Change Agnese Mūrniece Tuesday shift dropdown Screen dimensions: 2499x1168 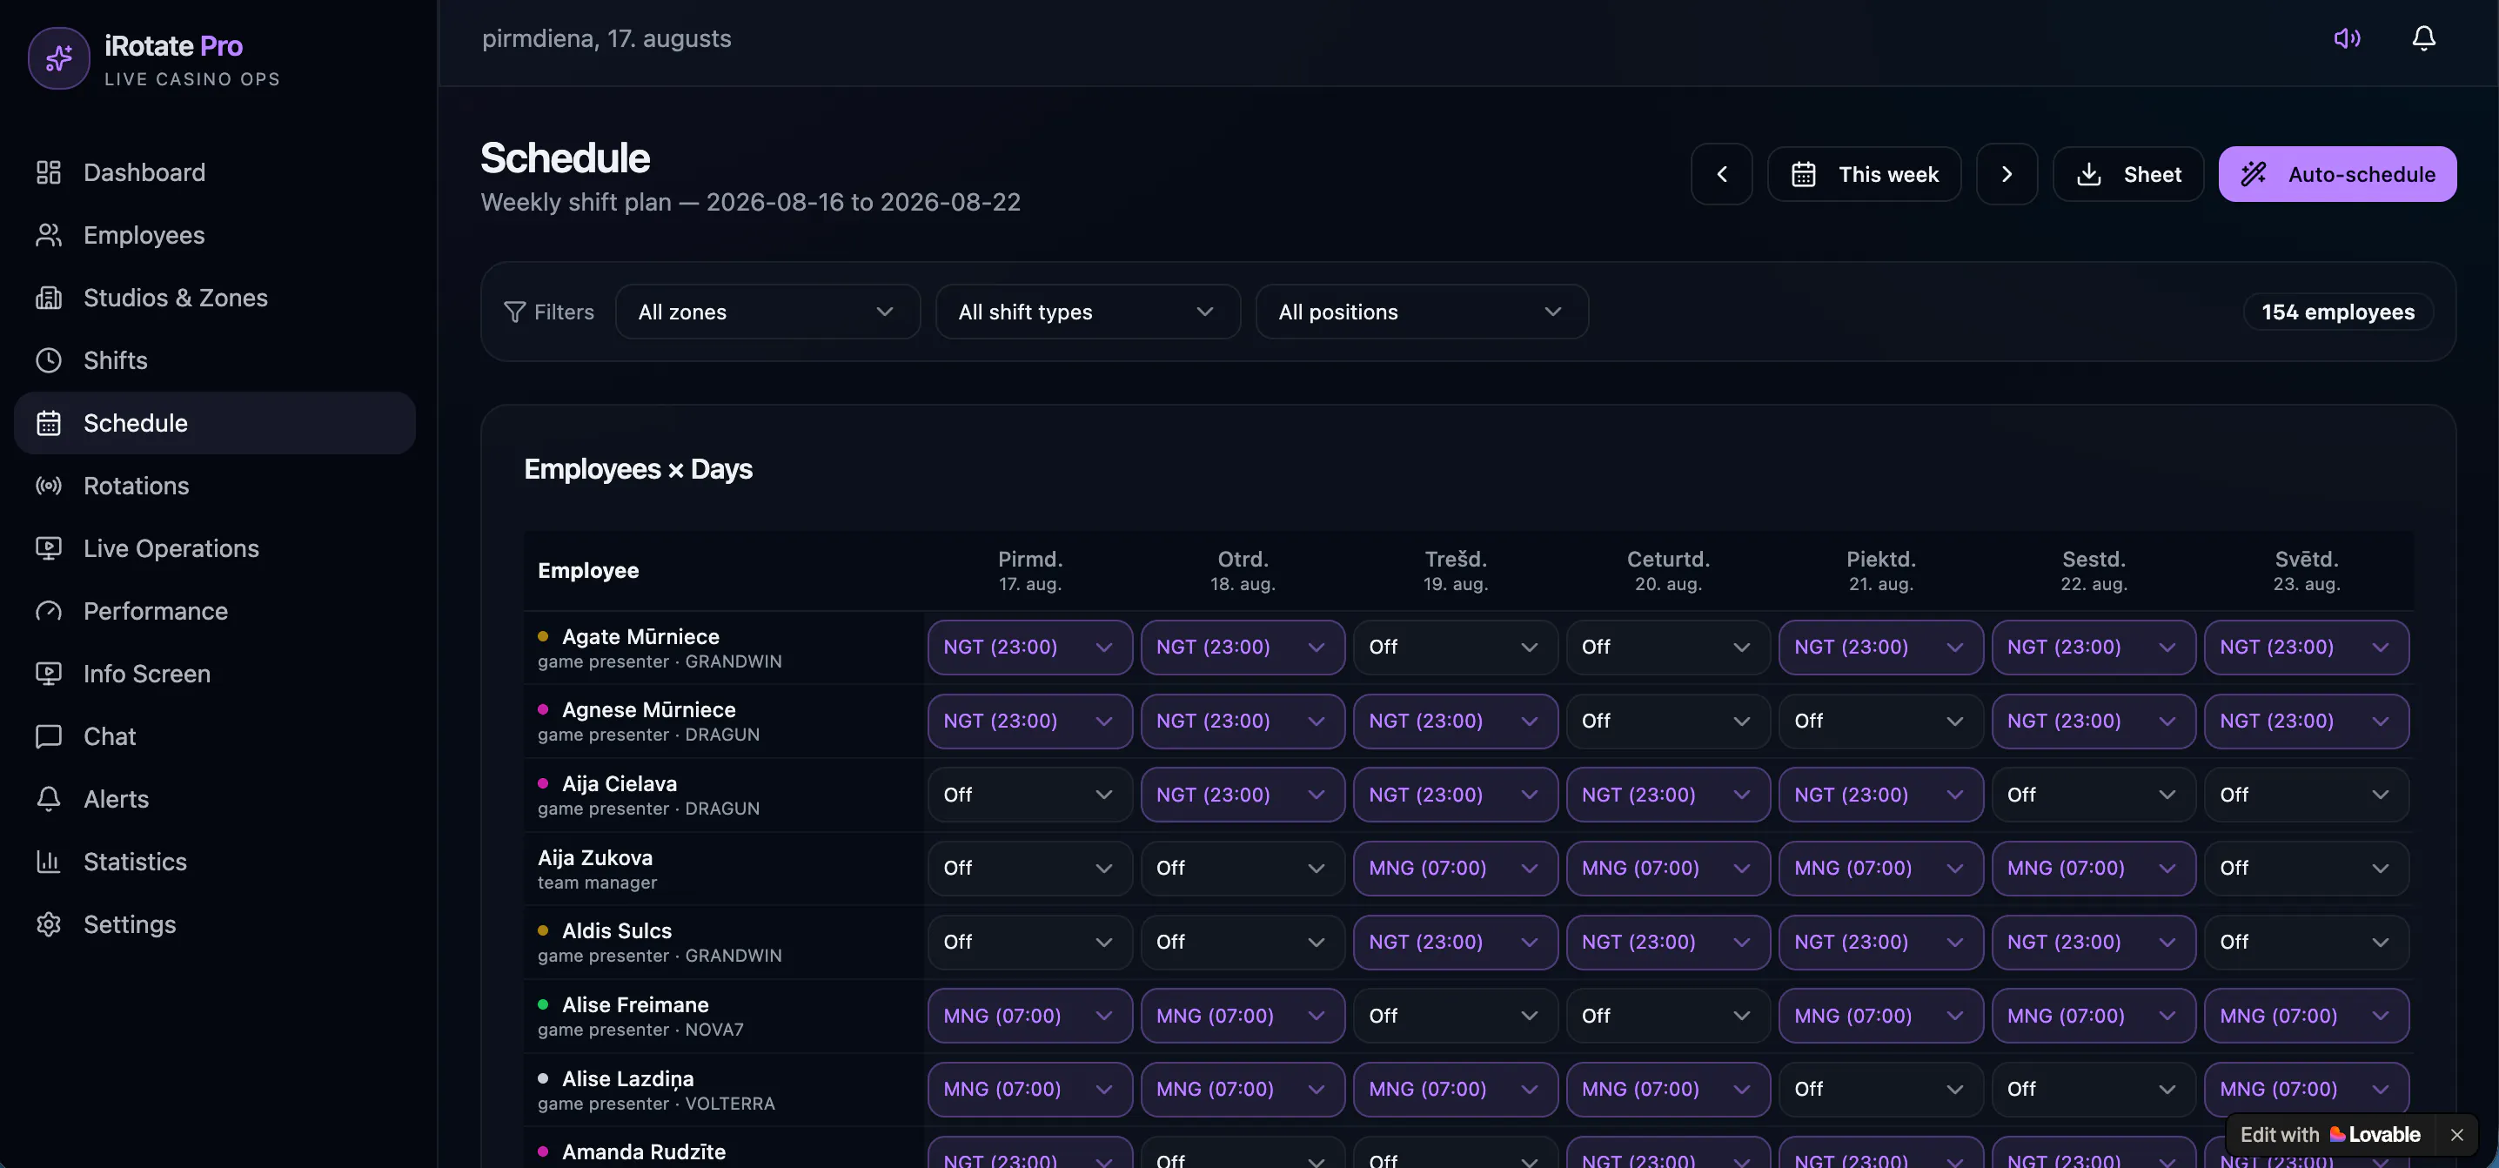click(x=1242, y=721)
